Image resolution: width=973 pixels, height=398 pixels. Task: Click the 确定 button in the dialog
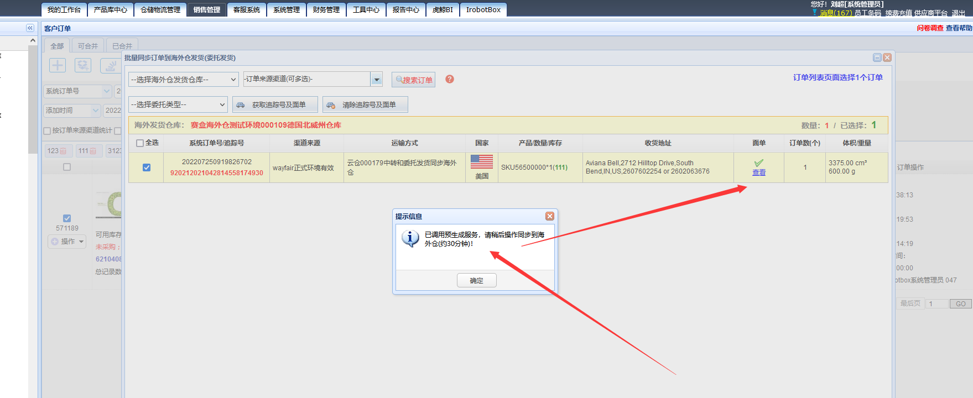coord(477,281)
